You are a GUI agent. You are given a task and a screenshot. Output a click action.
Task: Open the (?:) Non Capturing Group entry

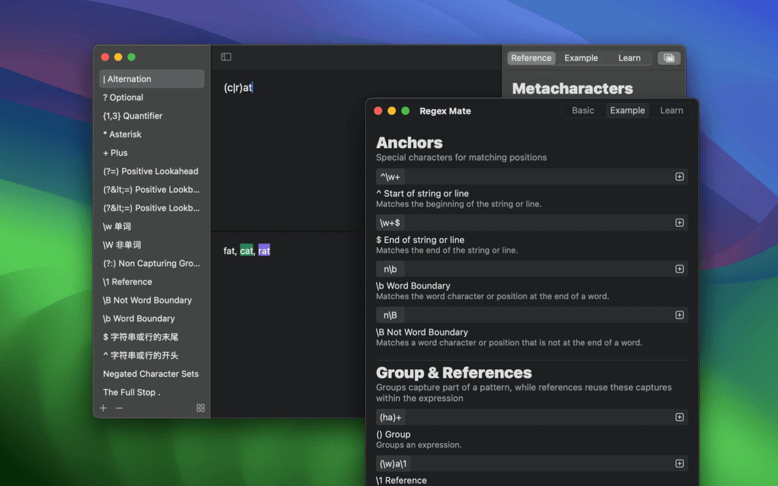click(x=152, y=263)
